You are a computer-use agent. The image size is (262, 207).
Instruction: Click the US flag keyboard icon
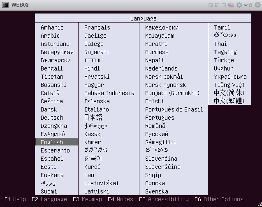(x=231, y=5)
